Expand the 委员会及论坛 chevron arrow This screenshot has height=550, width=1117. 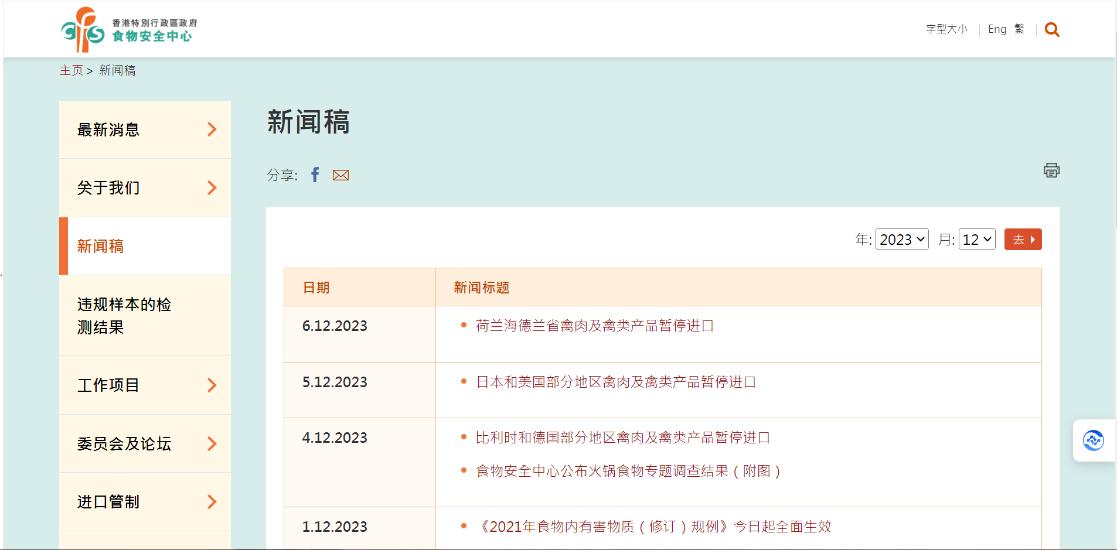click(212, 444)
